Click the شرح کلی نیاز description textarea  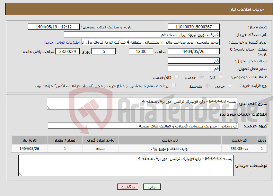(x=142, y=104)
